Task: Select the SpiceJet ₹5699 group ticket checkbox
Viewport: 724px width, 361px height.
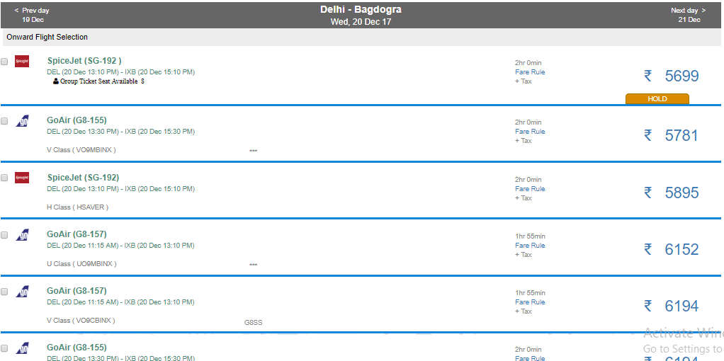Action: coord(5,62)
